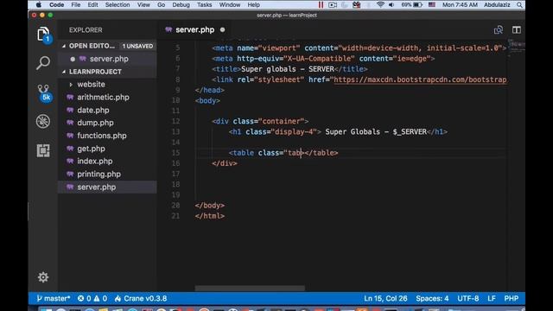The image size is (553, 311).
Task: Click the US flag input source icon
Action: tap(432, 5)
